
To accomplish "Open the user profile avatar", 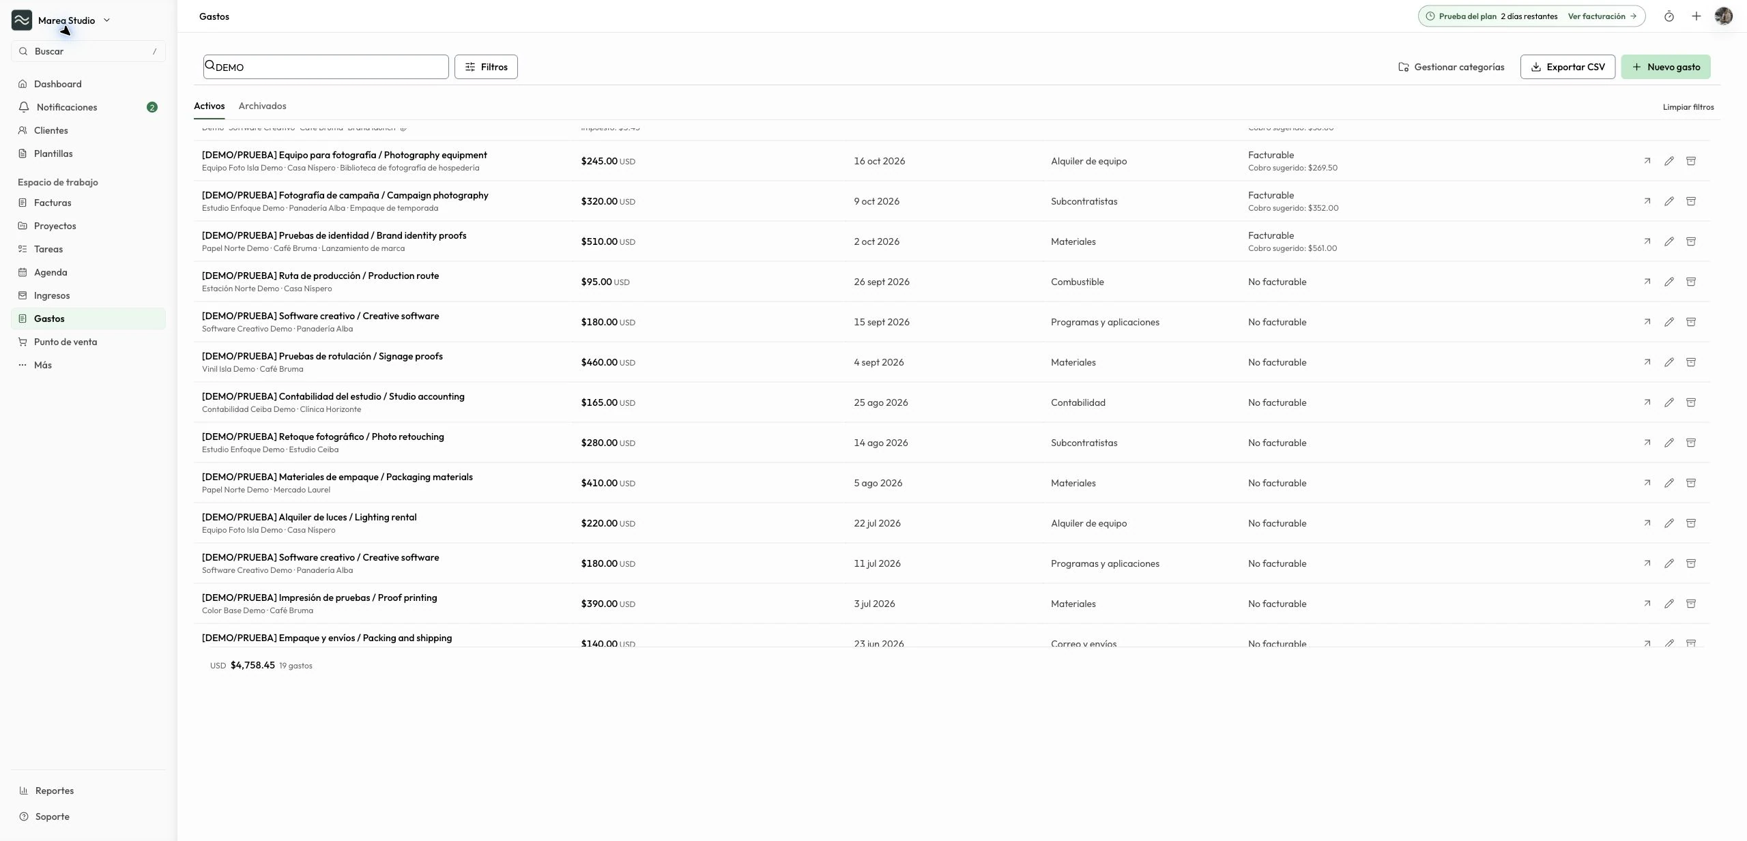I will (1723, 16).
